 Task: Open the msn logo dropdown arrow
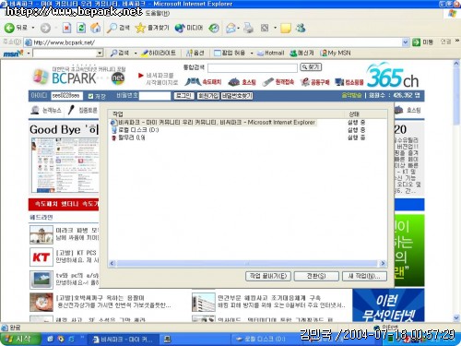pyautogui.click(x=29, y=54)
